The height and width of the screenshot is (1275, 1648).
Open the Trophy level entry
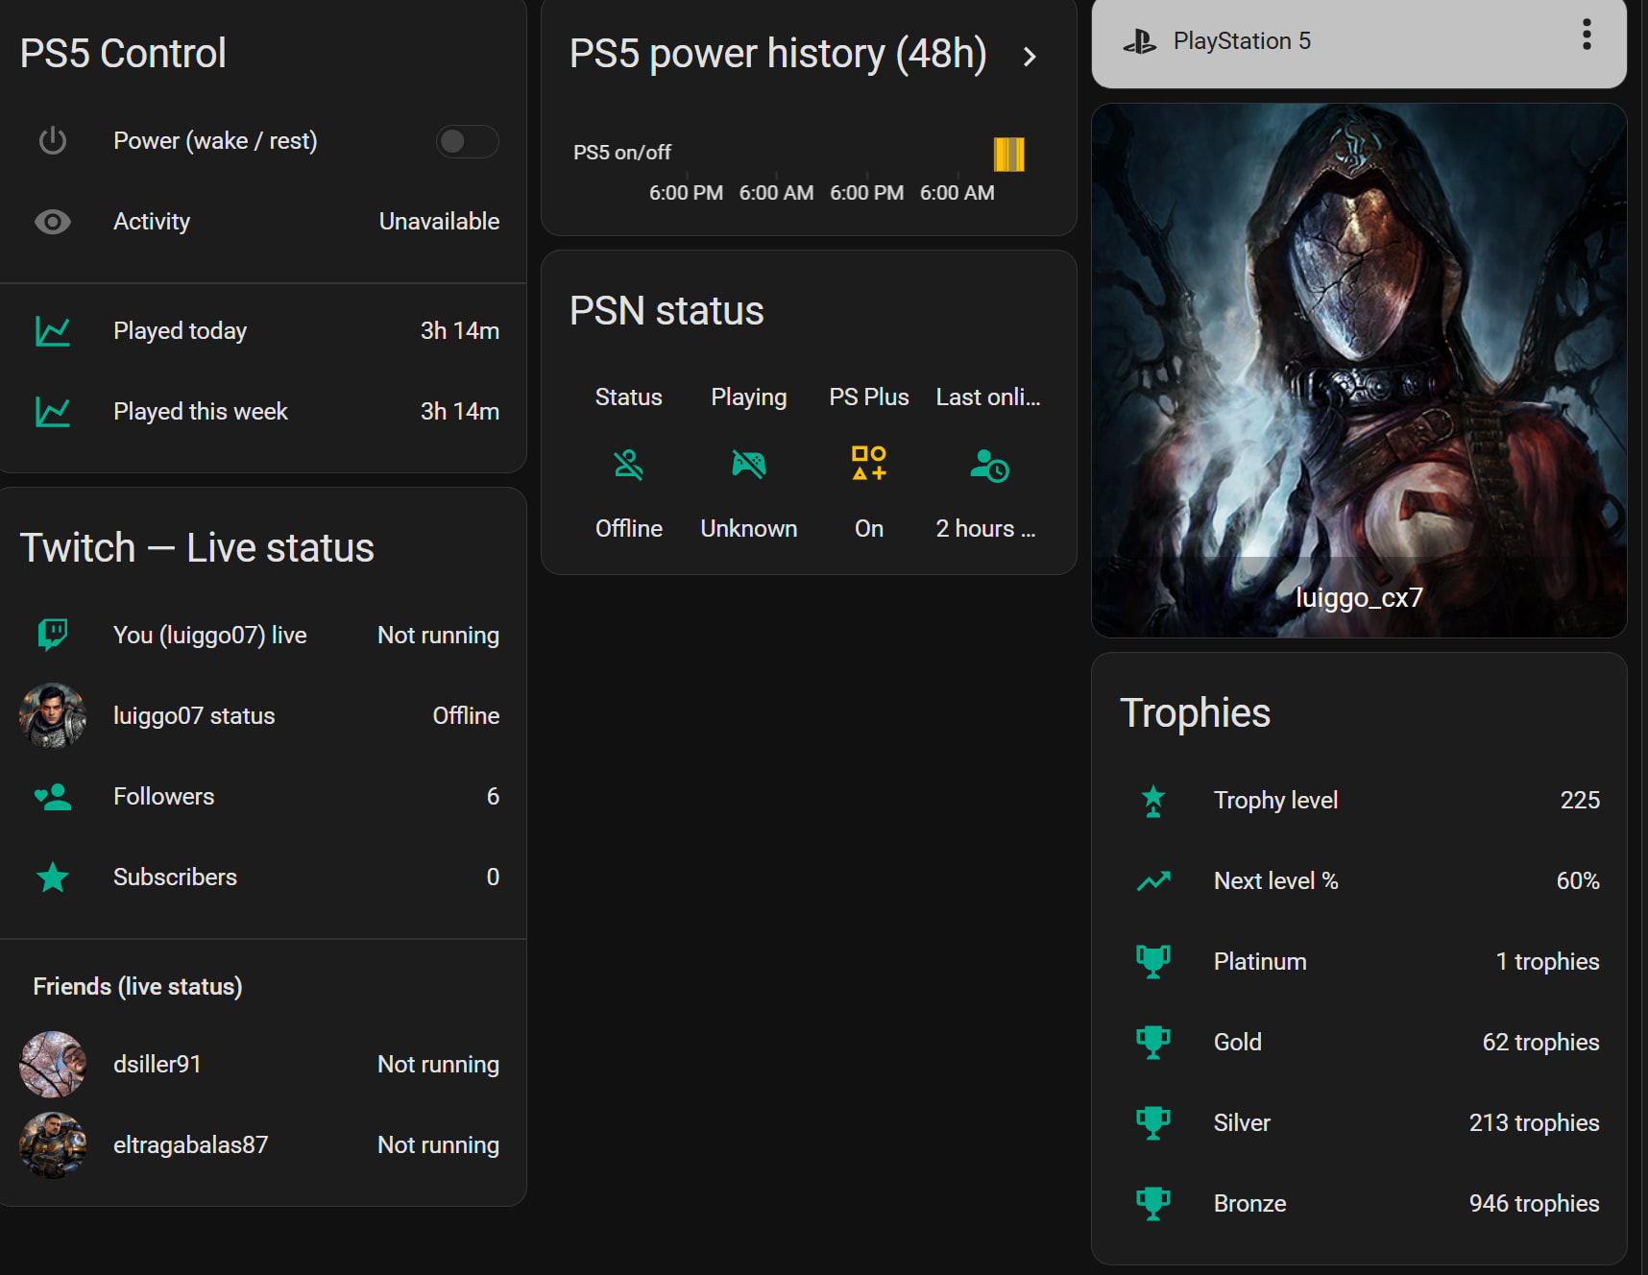(x=1359, y=800)
